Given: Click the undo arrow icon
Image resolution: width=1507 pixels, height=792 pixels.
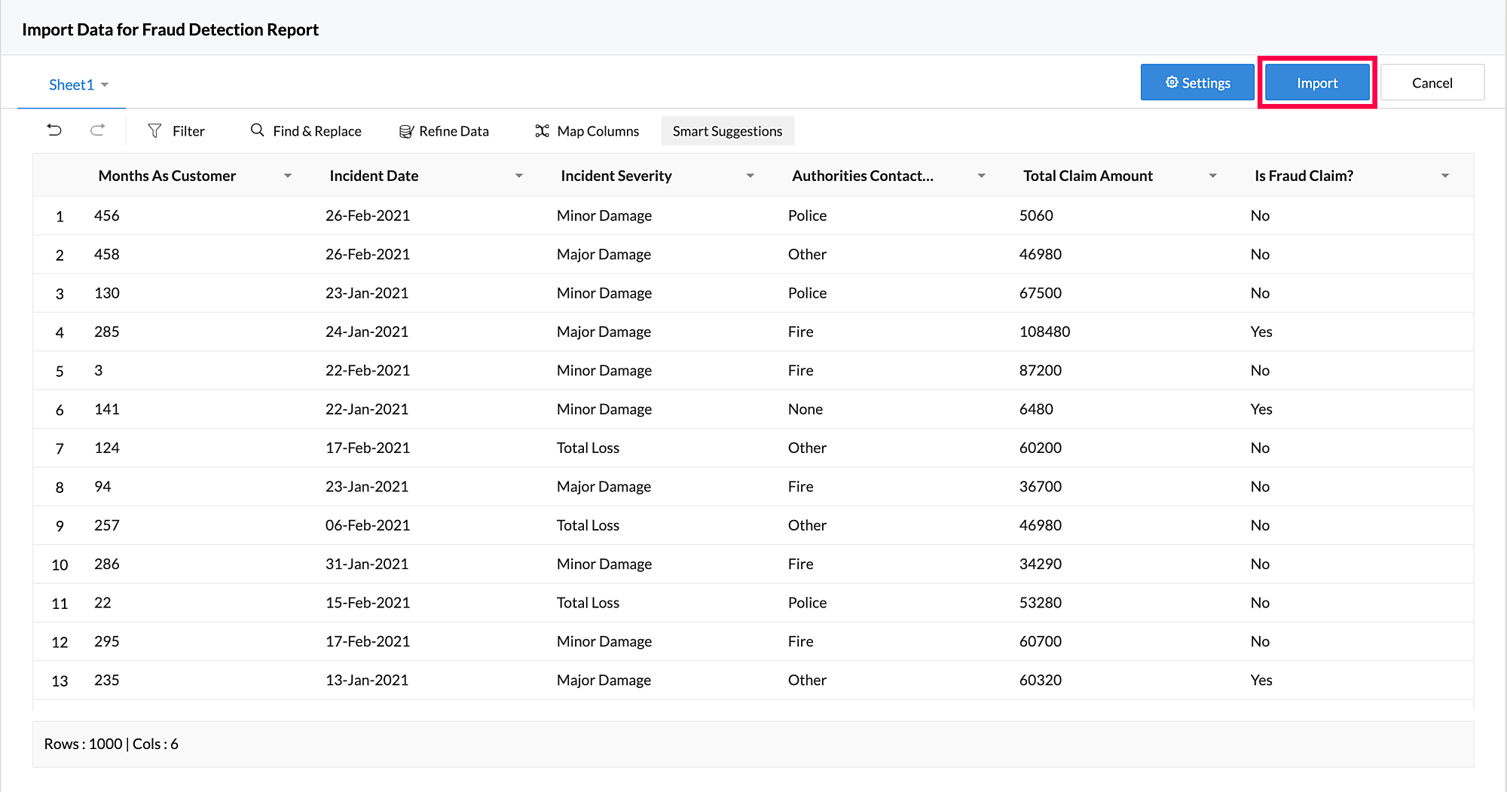Looking at the screenshot, I should click(x=54, y=130).
